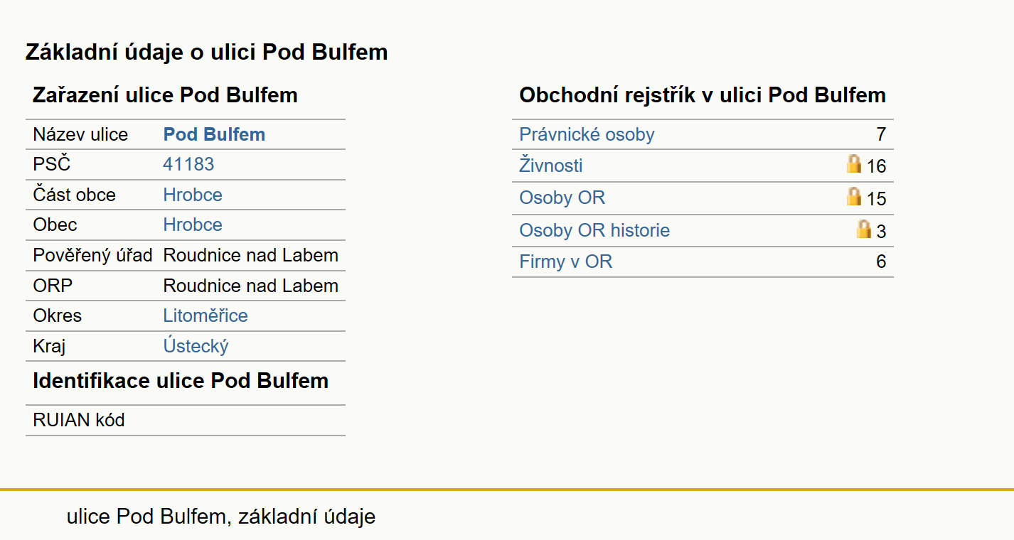Open the Litoměřice district link
This screenshot has height=540, width=1014.
click(206, 315)
